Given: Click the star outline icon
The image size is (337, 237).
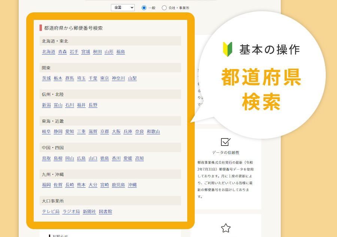Looking at the screenshot, I should [226, 228].
